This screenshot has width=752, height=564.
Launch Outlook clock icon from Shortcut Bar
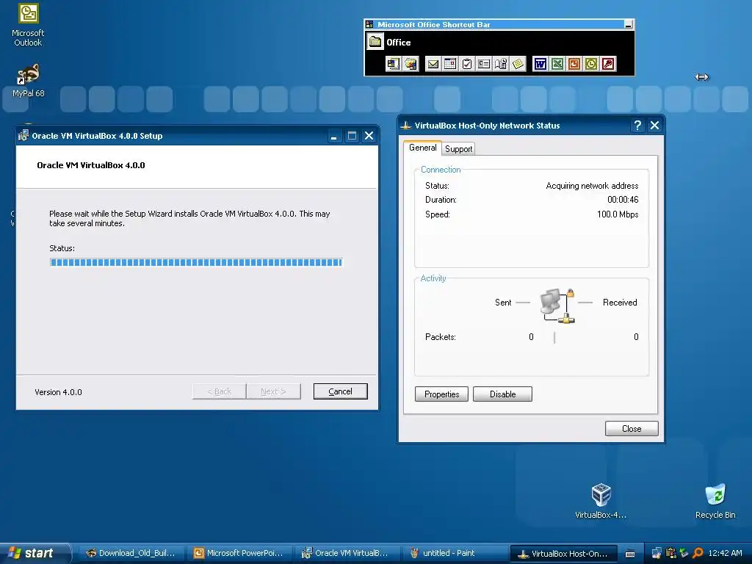[591, 64]
